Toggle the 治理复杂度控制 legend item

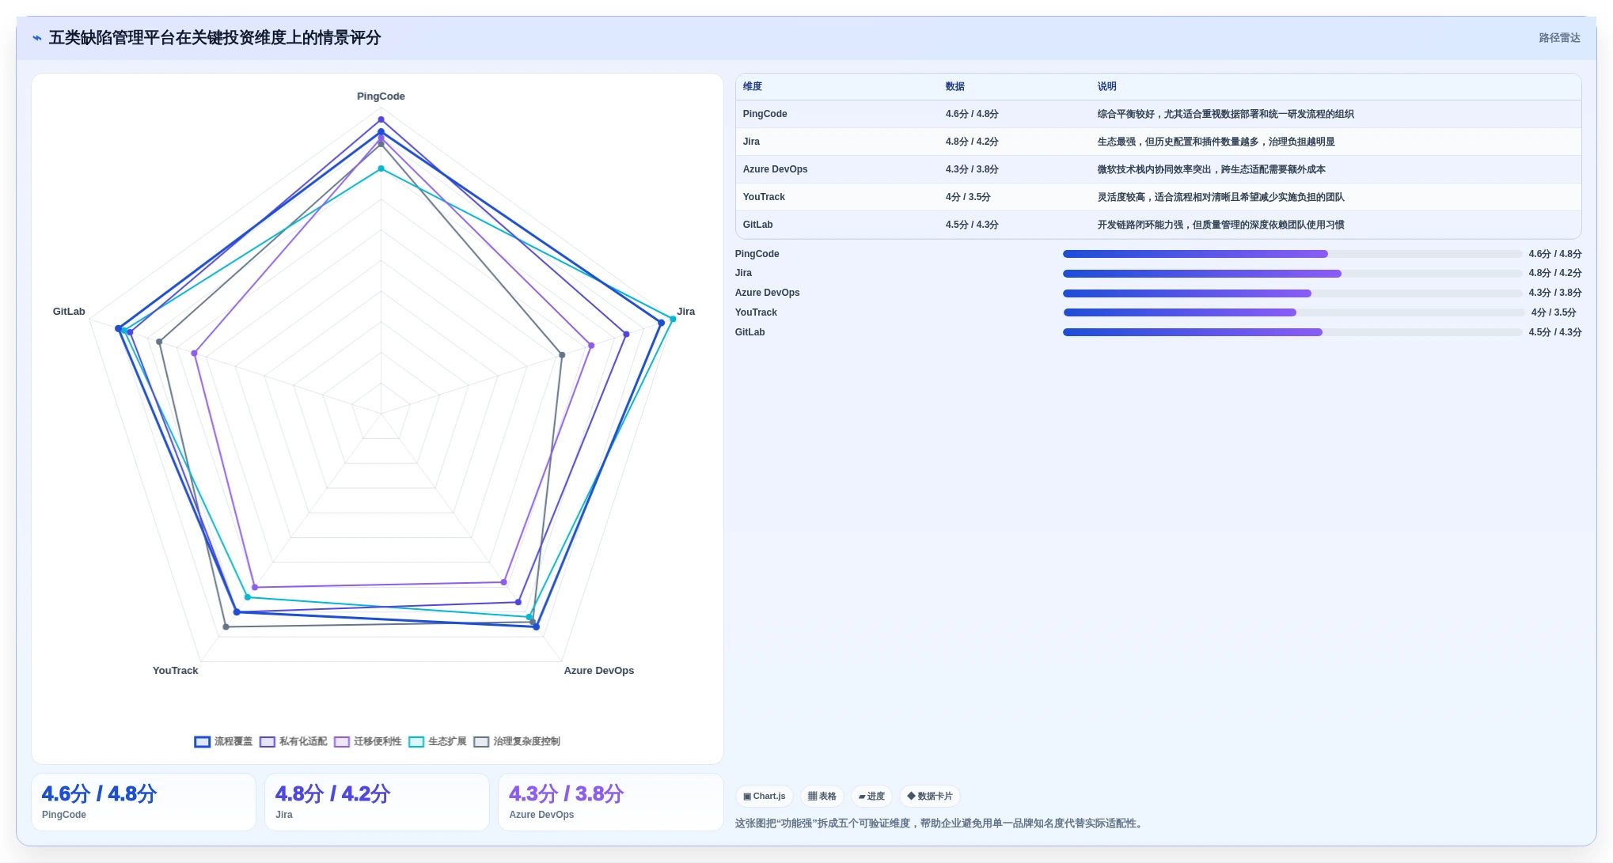point(517,742)
